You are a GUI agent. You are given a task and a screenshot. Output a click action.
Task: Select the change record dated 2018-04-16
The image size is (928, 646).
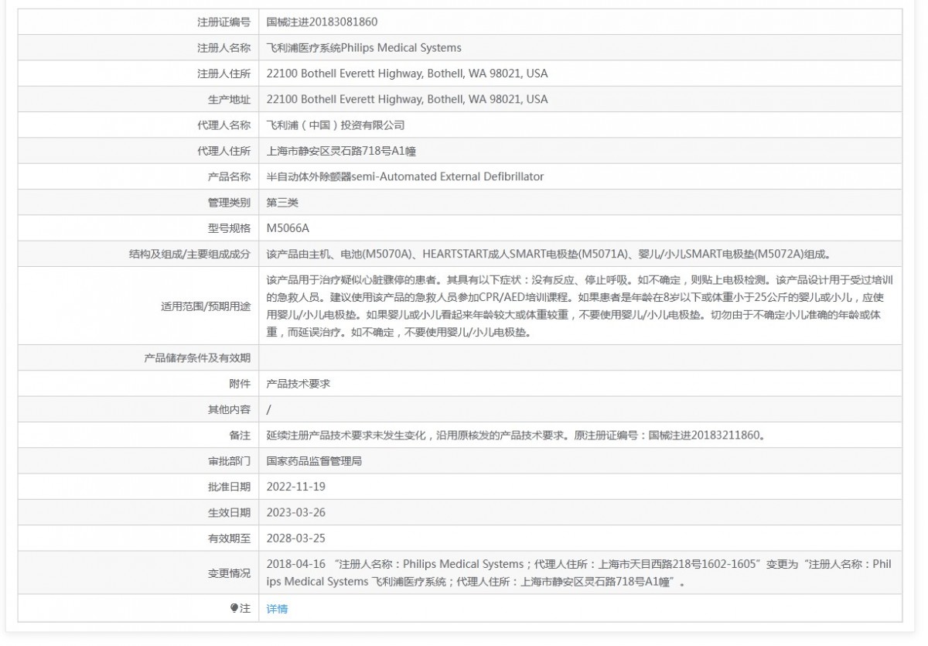(x=578, y=573)
